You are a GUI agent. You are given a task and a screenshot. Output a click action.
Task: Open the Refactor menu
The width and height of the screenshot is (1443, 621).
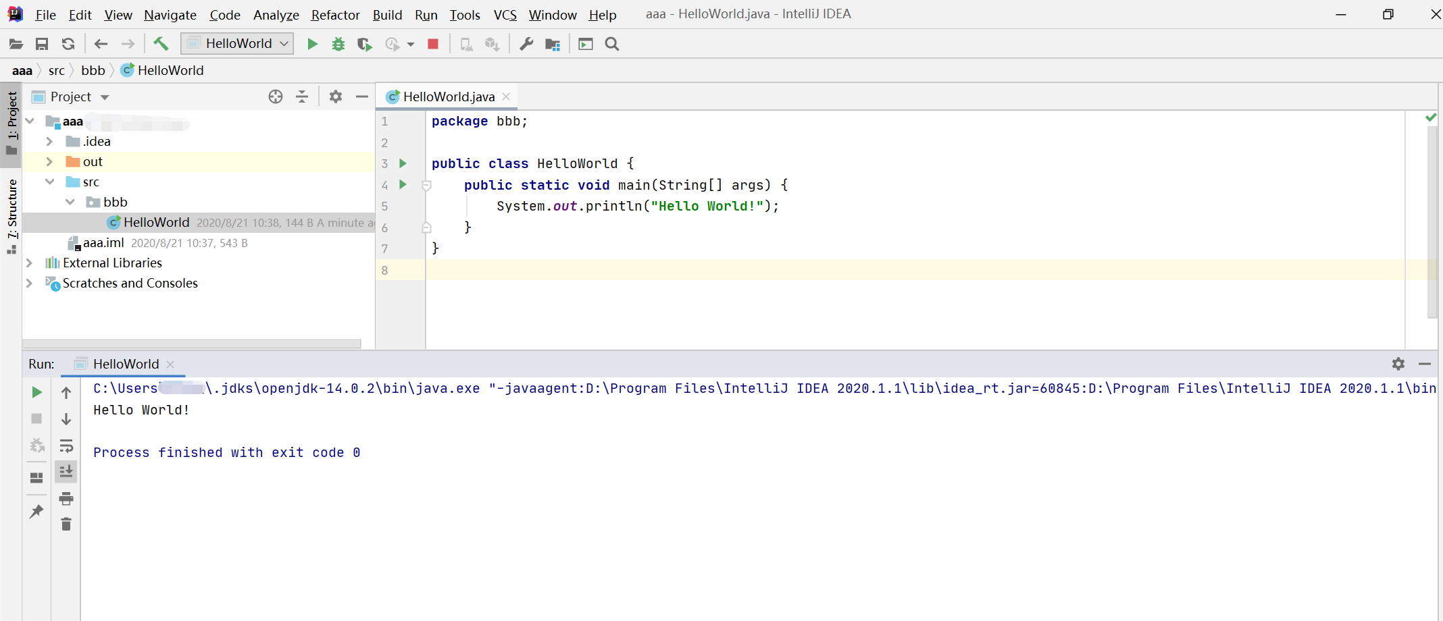click(x=335, y=15)
